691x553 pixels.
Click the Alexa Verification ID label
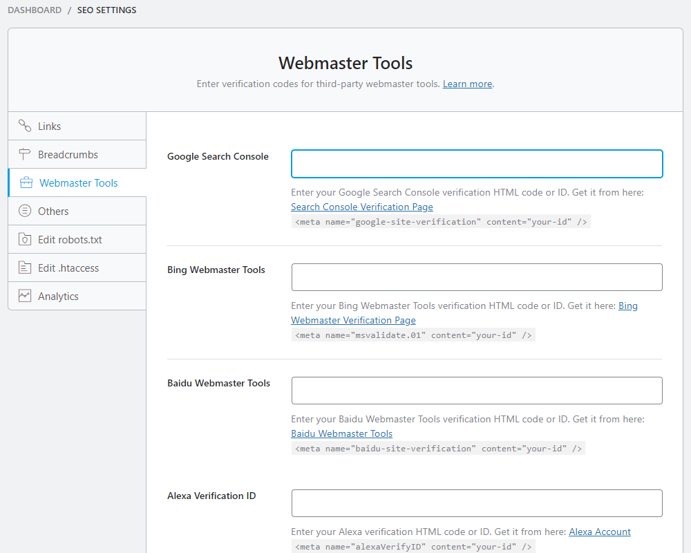(211, 496)
